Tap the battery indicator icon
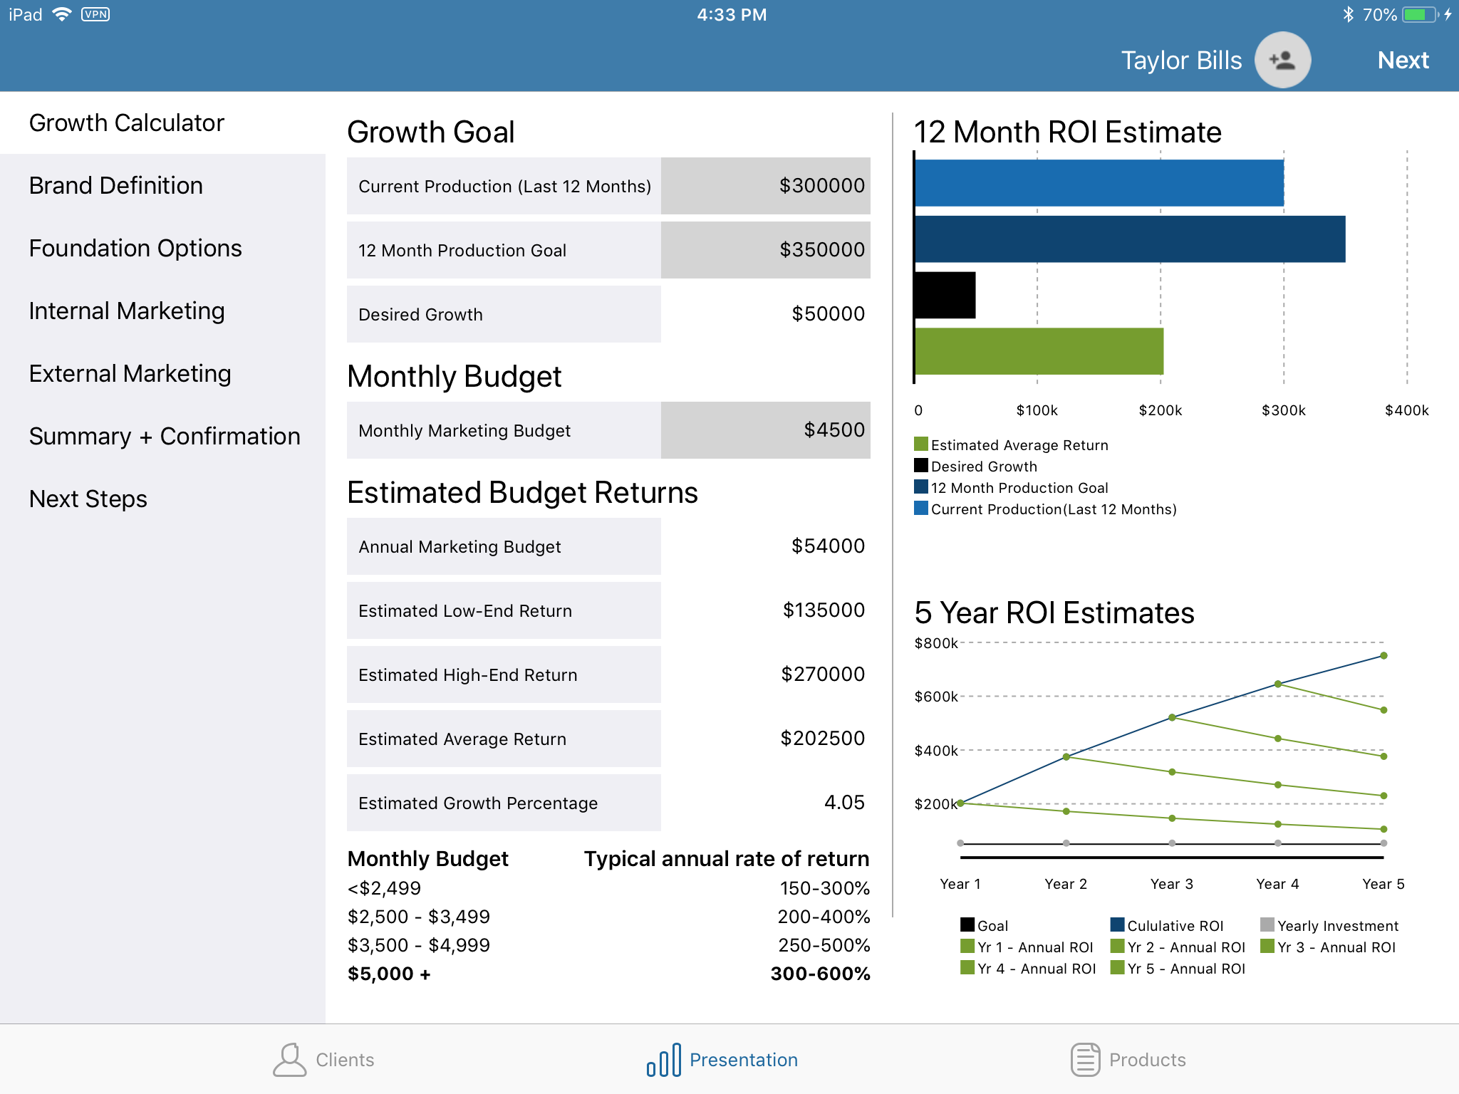 pyautogui.click(x=1419, y=14)
